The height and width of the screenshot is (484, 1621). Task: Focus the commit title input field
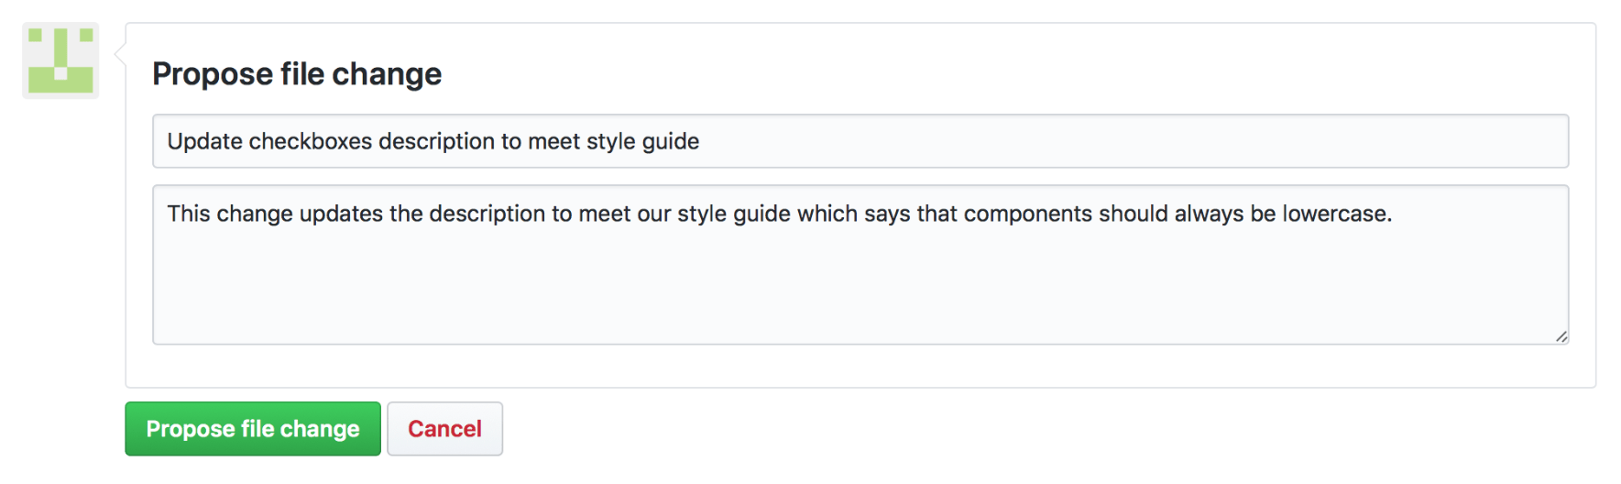pyautogui.click(x=860, y=141)
